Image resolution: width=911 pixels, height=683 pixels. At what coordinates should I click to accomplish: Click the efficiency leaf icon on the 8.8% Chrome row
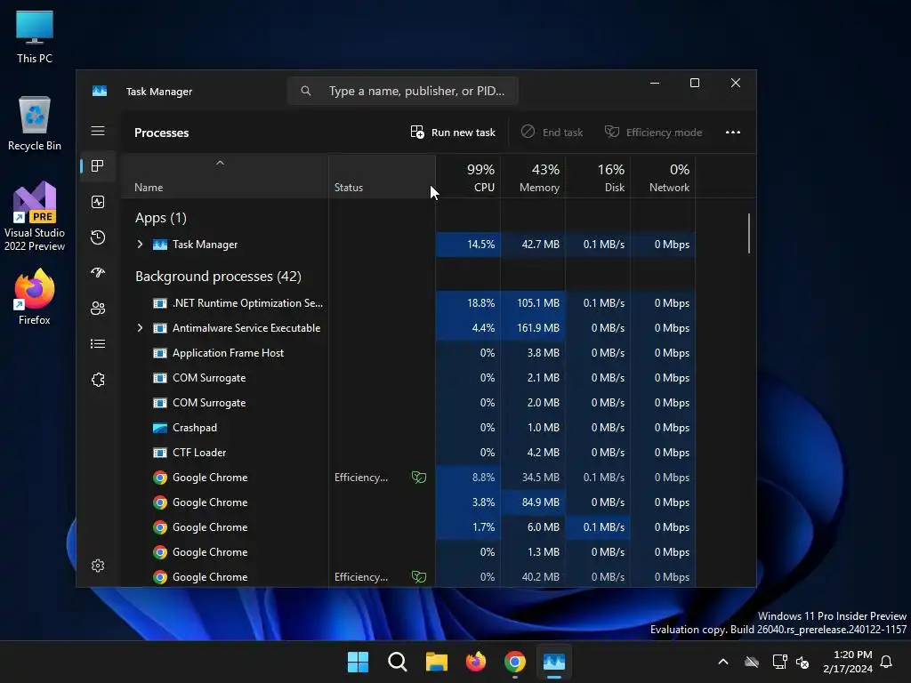tap(419, 478)
